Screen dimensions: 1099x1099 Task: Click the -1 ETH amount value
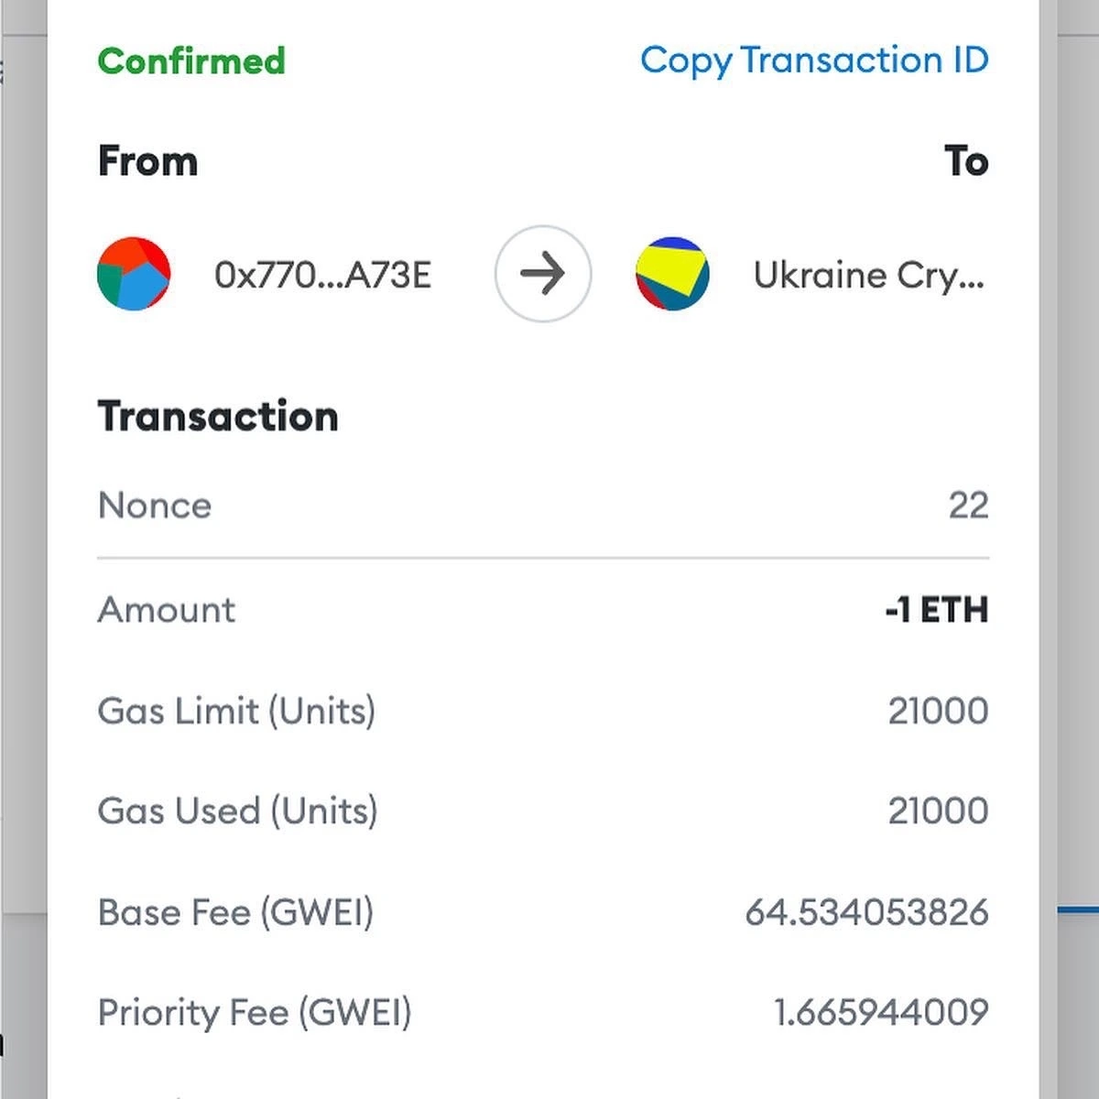tap(936, 610)
